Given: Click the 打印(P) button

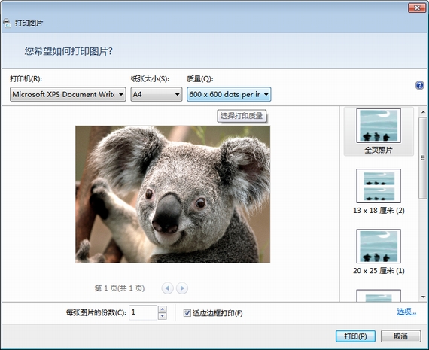Looking at the screenshot, I should (355, 336).
